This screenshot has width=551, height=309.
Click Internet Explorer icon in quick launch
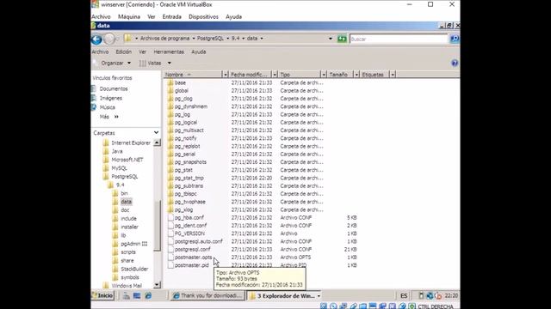148,295
